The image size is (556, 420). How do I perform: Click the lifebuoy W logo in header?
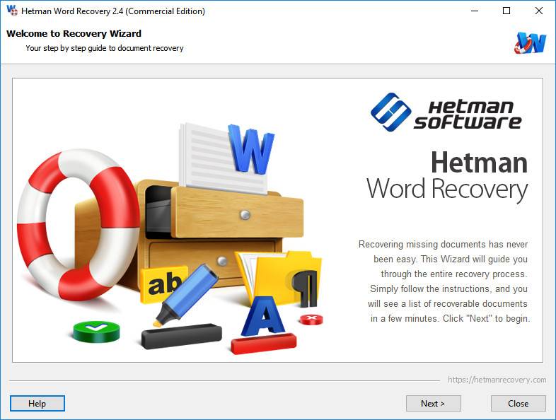pyautogui.click(x=530, y=43)
